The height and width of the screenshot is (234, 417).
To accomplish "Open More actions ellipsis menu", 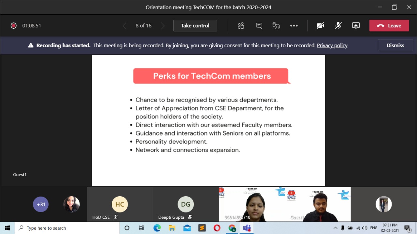I will (x=294, y=26).
